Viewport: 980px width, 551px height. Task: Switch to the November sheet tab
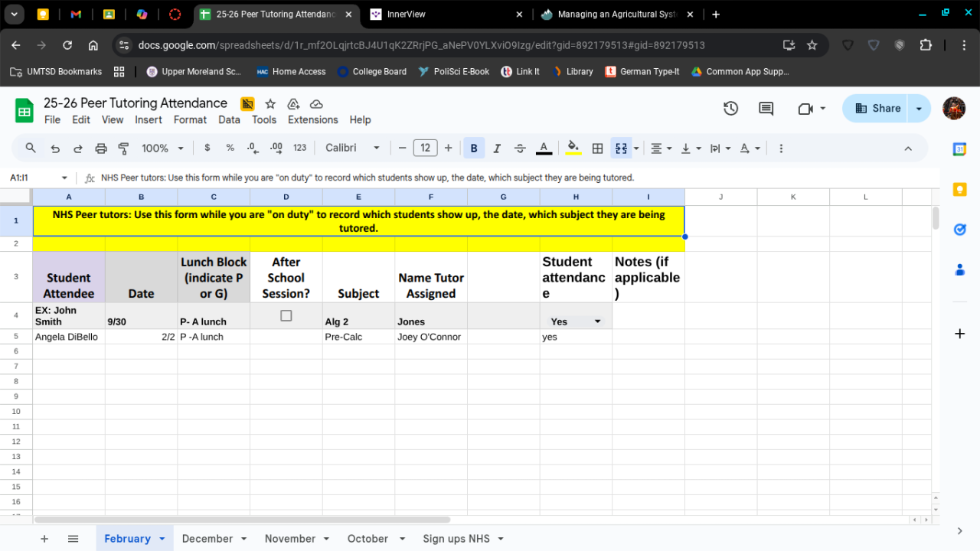(x=289, y=539)
